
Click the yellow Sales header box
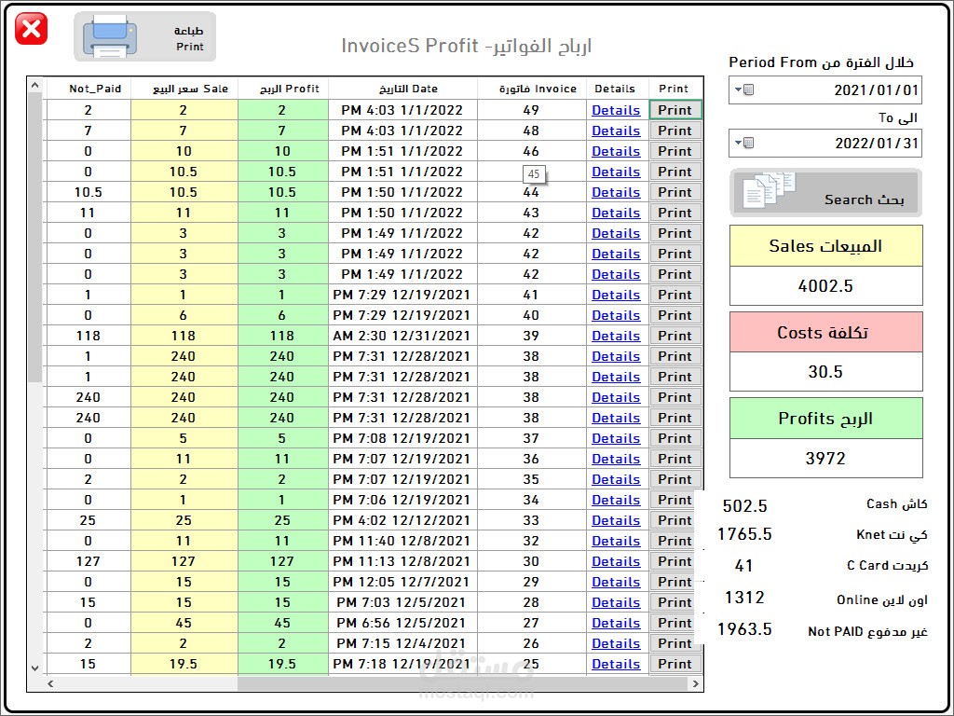825,246
